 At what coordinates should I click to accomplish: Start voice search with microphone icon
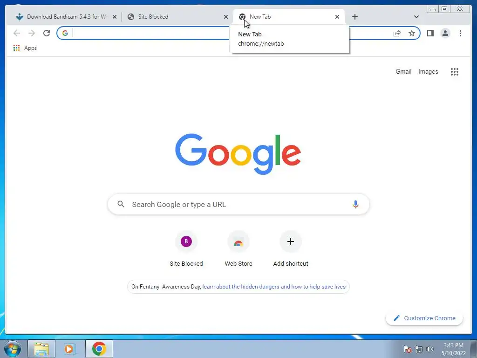[355, 204]
